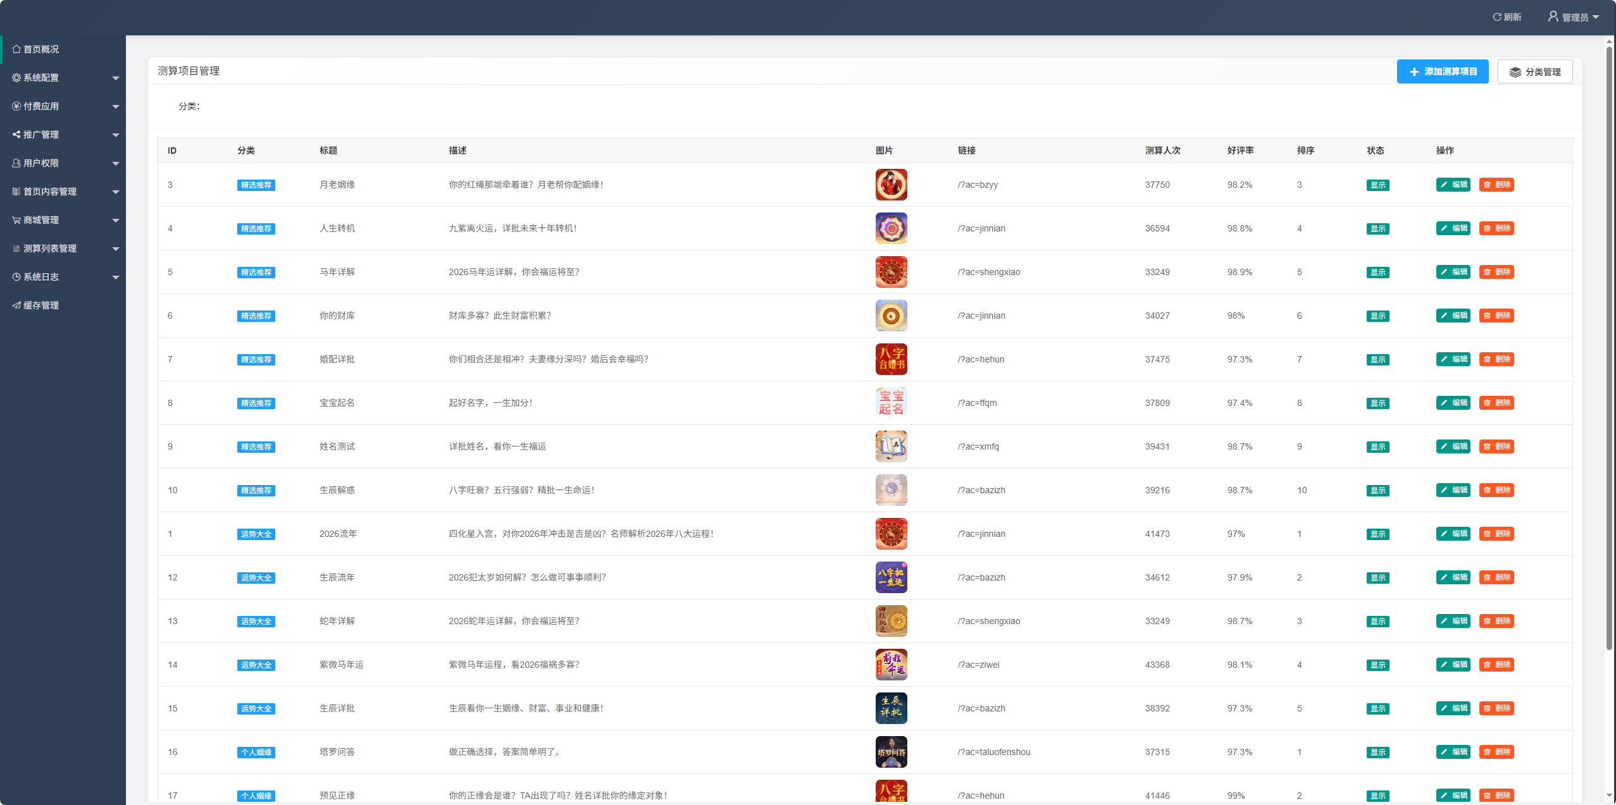This screenshot has height=805, width=1616.
Task: Click the 推广管理 share icon
Action: (x=16, y=135)
